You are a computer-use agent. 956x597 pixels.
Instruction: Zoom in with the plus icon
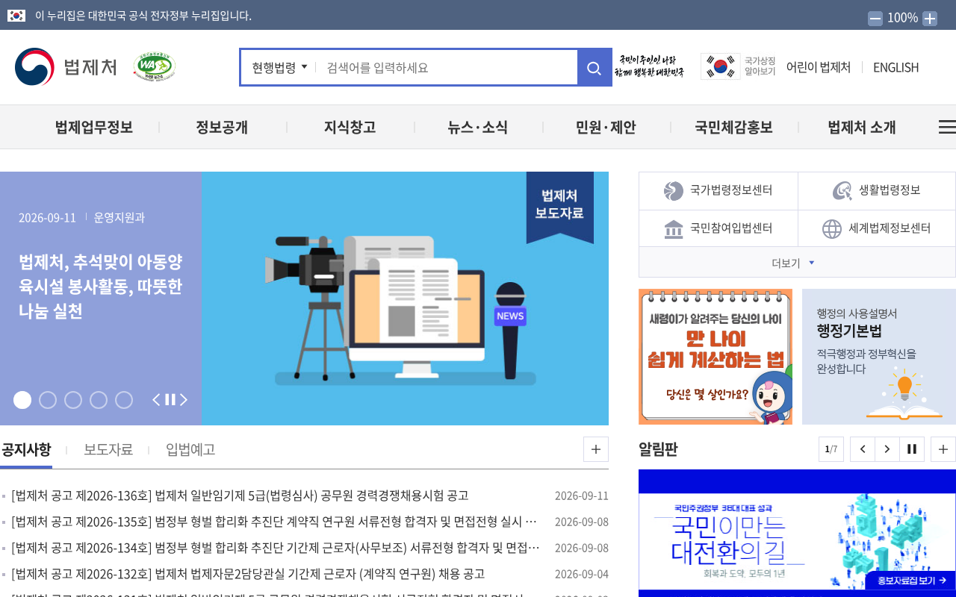[x=930, y=19]
